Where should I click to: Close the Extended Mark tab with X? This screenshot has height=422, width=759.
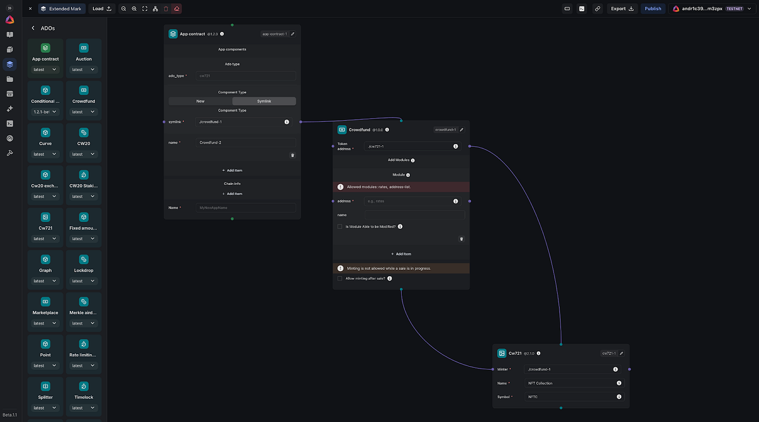pyautogui.click(x=30, y=9)
